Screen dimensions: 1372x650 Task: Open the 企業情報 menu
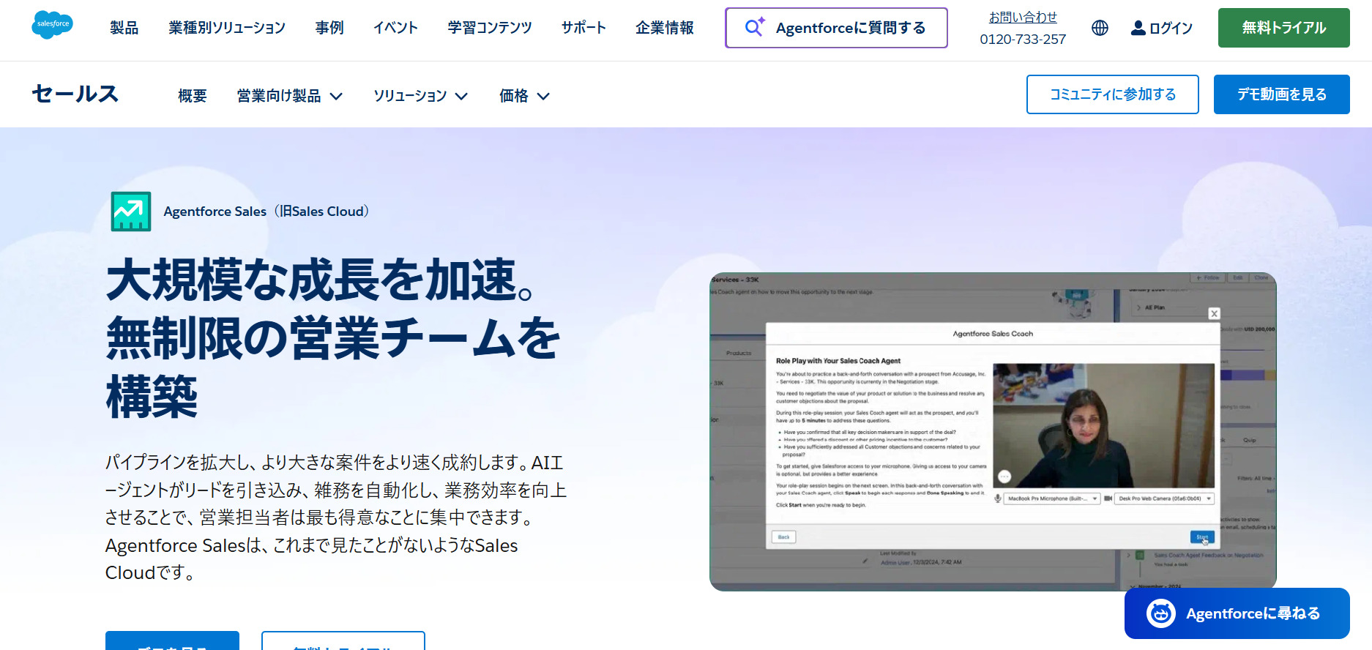click(x=665, y=28)
